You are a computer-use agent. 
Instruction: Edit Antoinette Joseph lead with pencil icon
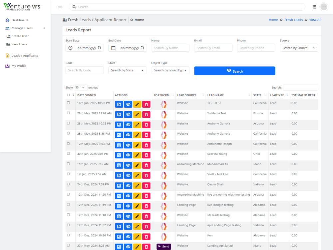[x=137, y=145]
